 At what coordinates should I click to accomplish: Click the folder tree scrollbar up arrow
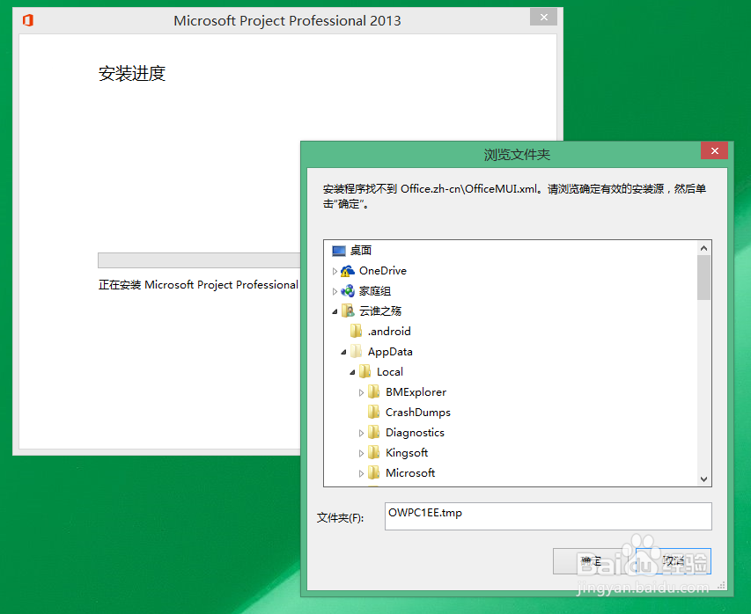[703, 248]
